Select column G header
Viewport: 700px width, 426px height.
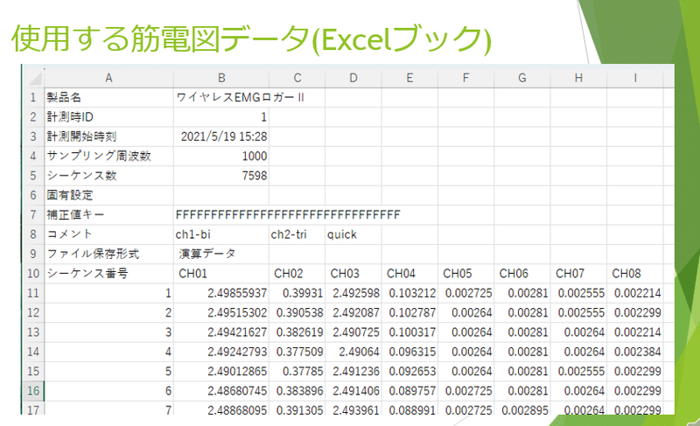[522, 78]
